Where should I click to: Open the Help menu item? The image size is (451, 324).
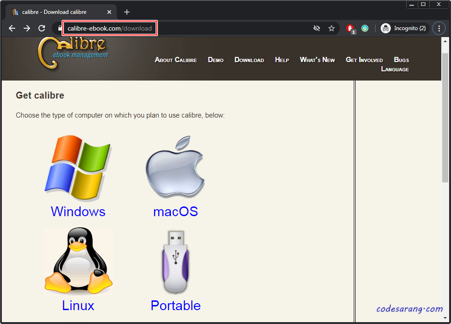tap(282, 60)
